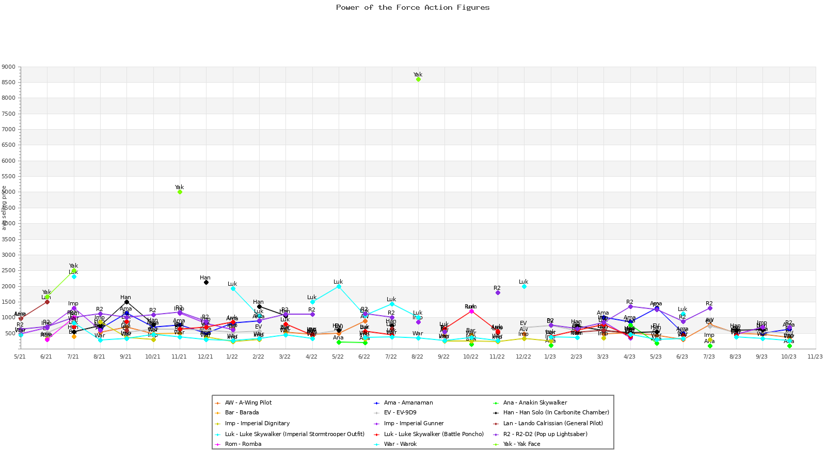The image size is (826, 465).
Task: Select Ana - Anakin Skywalker legend entry
Action: (x=530, y=402)
